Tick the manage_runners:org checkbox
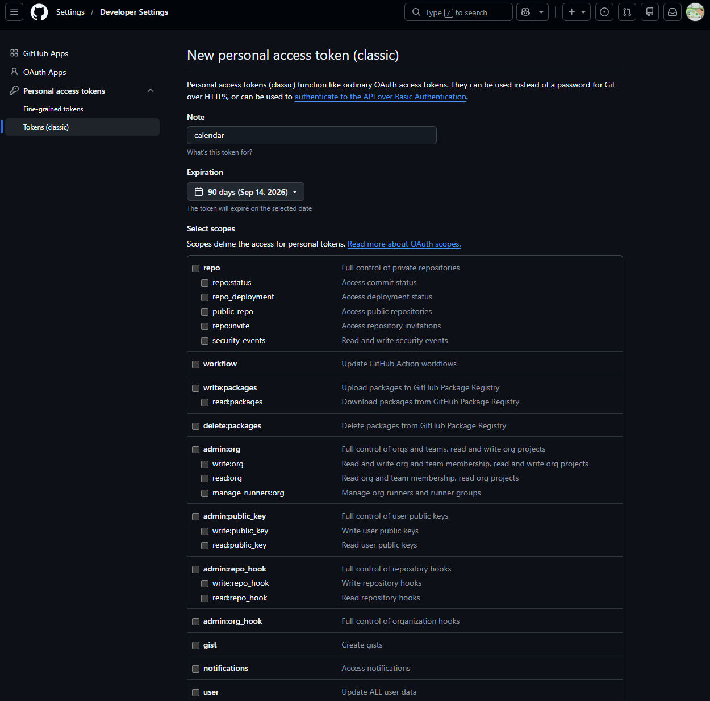Viewport: 710px width, 701px height. 204,493
